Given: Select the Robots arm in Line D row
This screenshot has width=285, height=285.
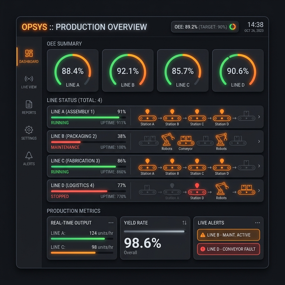Looking at the screenshot, I should [222, 188].
